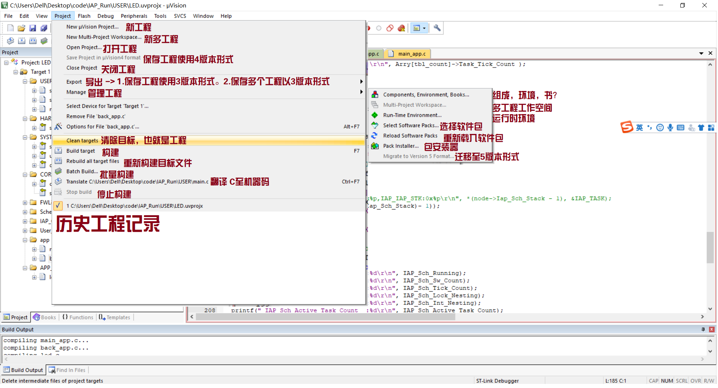718x388 pixels.
Task: Expand the Sche folder node
Action: click(25, 212)
